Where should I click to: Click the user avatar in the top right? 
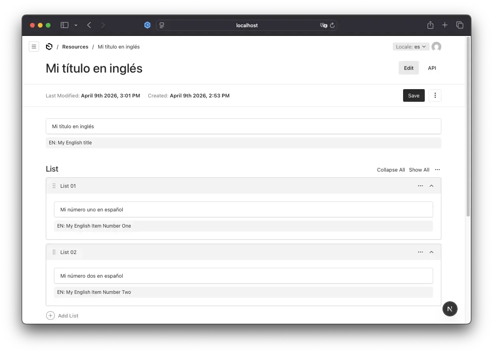tap(437, 47)
